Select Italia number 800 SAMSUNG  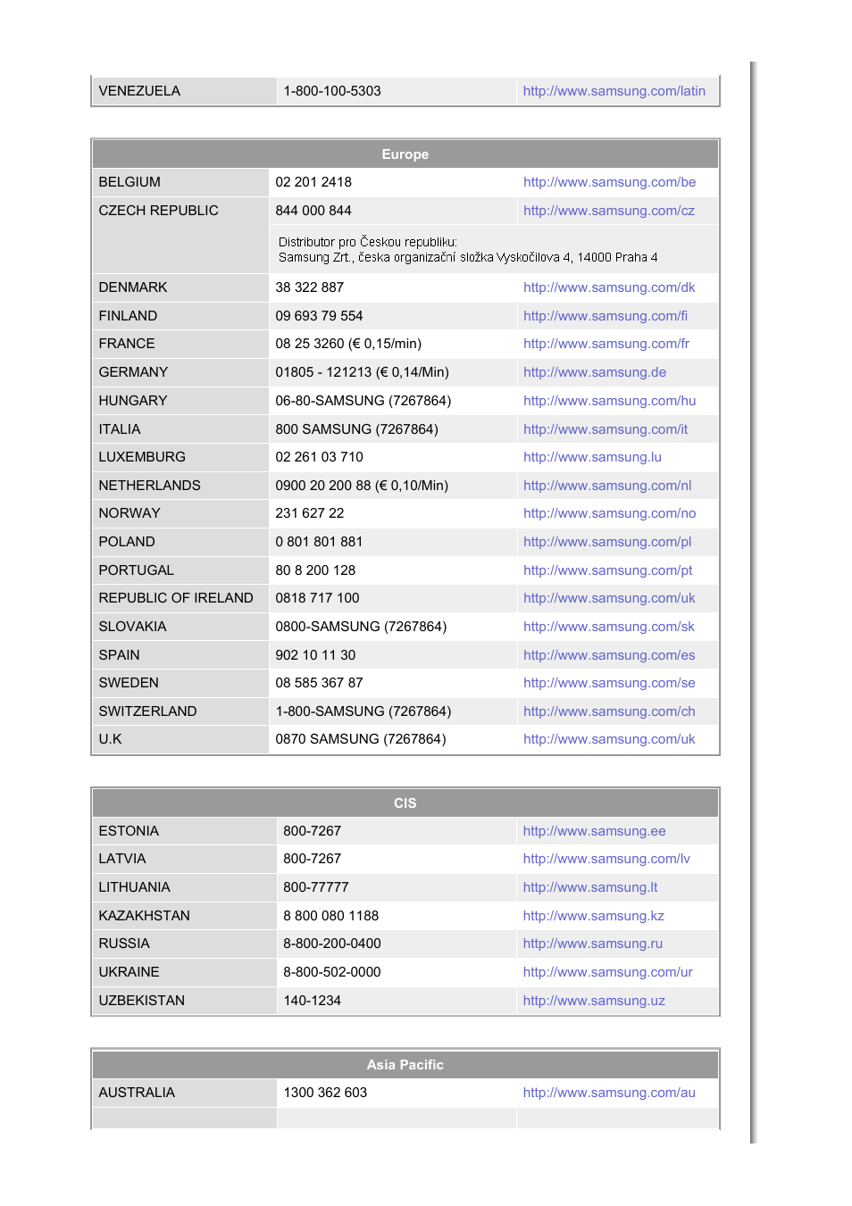[323, 429]
